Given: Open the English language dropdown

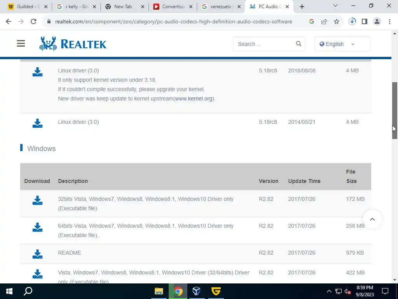Looking at the screenshot, I should tap(342, 44).
